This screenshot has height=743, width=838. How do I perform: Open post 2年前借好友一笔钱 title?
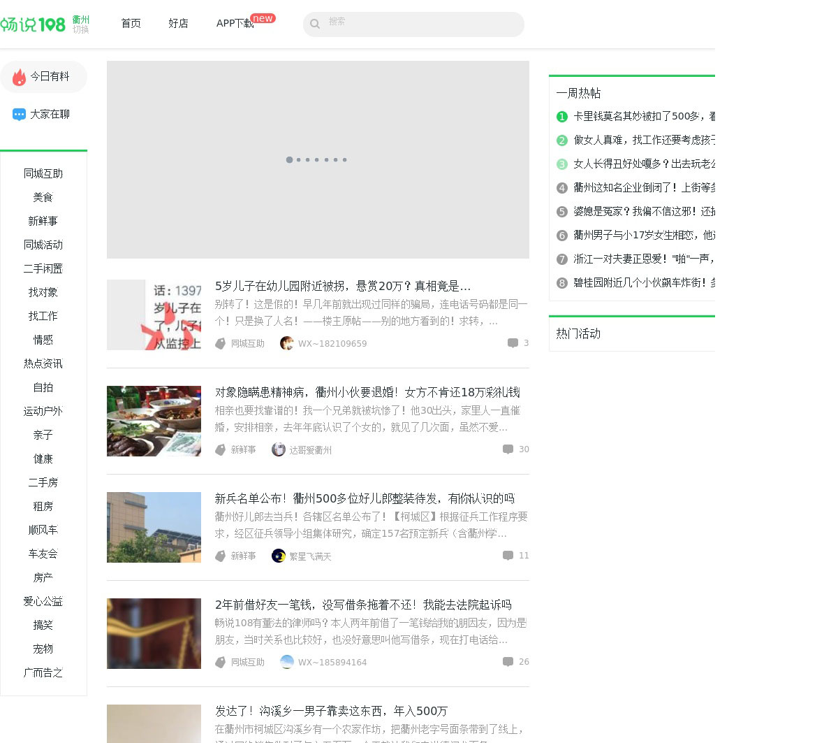coord(363,605)
